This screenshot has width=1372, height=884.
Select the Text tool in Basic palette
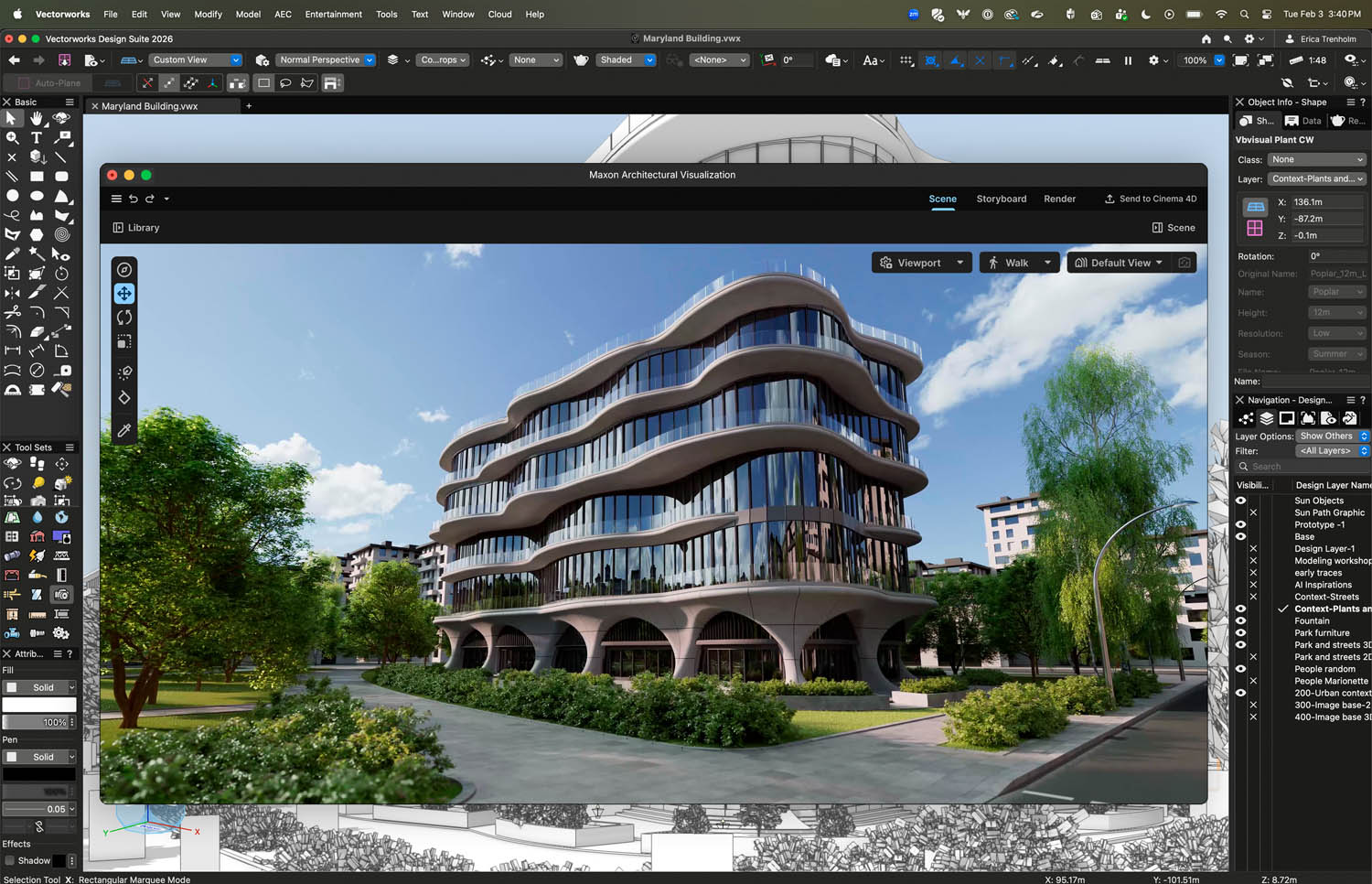[37, 137]
